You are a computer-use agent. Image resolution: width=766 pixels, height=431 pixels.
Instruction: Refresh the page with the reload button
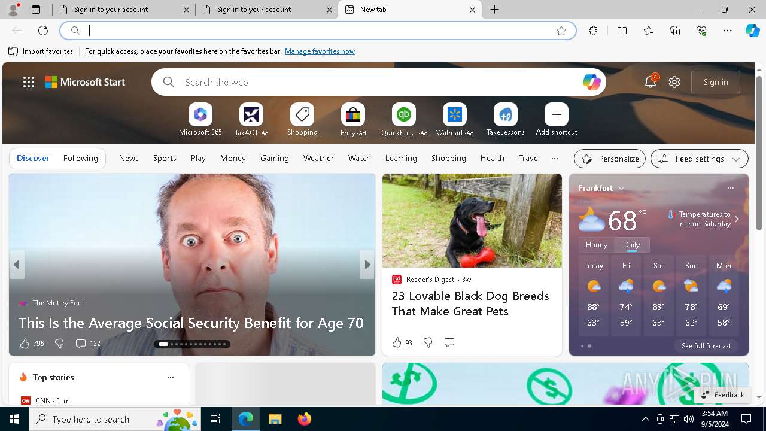pos(43,31)
